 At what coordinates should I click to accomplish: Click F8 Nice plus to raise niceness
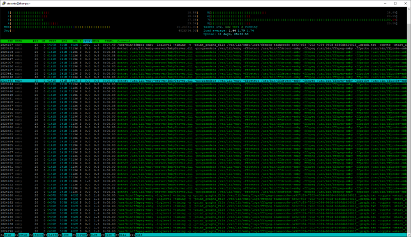(x=108, y=235)
